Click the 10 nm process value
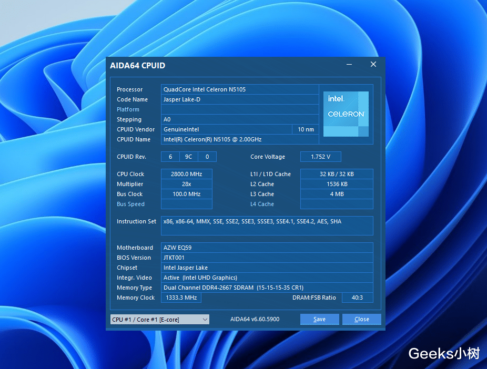Screen dimensions: 487x369 306,129
